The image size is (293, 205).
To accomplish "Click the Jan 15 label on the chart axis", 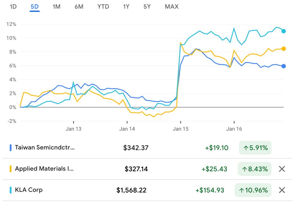I will [x=181, y=129].
